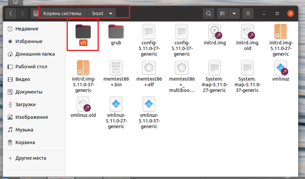Select the memtest86+_multiboot file

[182, 77]
